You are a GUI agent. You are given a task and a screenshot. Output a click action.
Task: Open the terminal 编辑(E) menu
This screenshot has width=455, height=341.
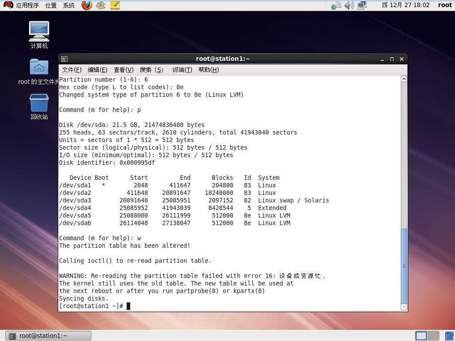pos(97,70)
